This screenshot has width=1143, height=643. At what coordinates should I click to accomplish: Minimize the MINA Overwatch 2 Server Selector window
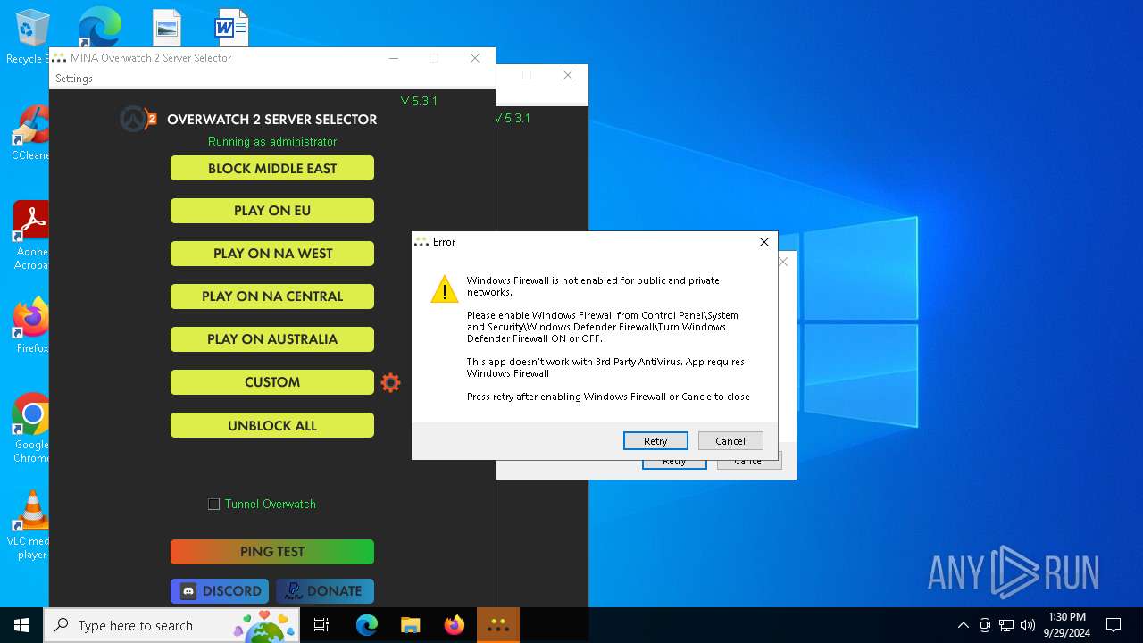click(395, 58)
